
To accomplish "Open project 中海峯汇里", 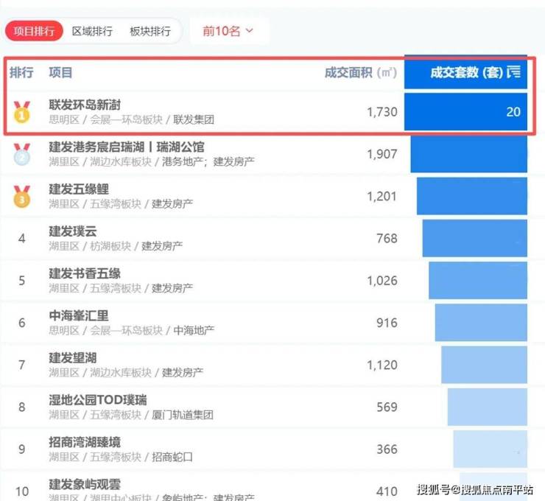I will click(x=79, y=315).
